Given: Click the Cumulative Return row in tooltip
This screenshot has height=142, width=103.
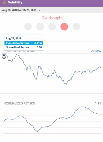Looking at the screenshot, I should [24, 43].
